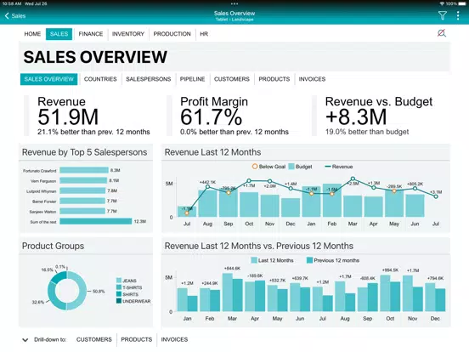
Task: Tap the Wi-Fi status icon
Action: [442, 3]
